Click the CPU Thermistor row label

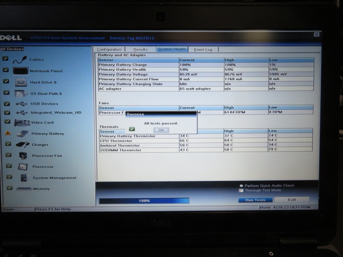coord(116,141)
